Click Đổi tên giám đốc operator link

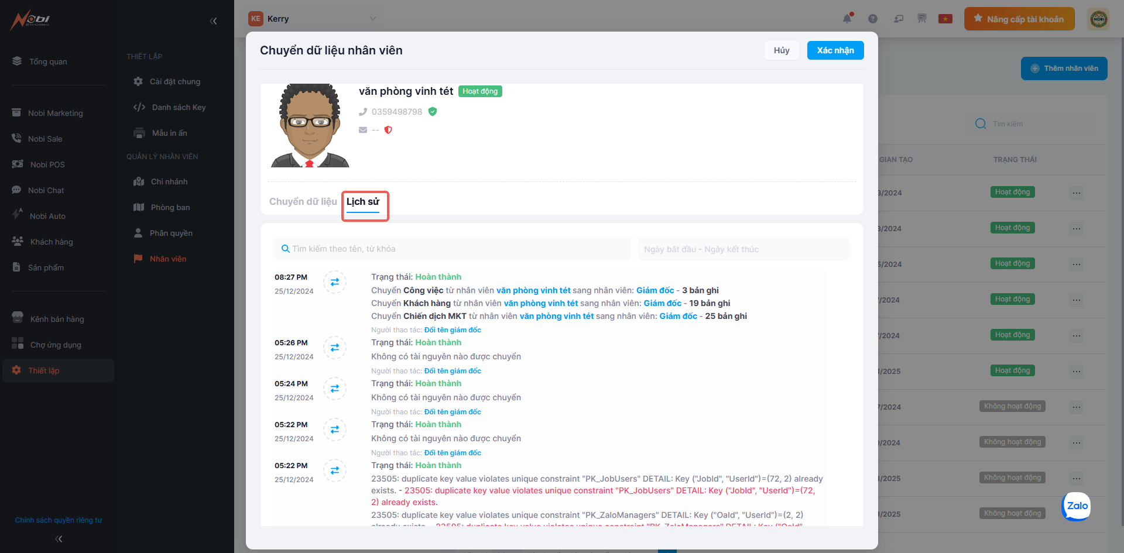click(453, 330)
